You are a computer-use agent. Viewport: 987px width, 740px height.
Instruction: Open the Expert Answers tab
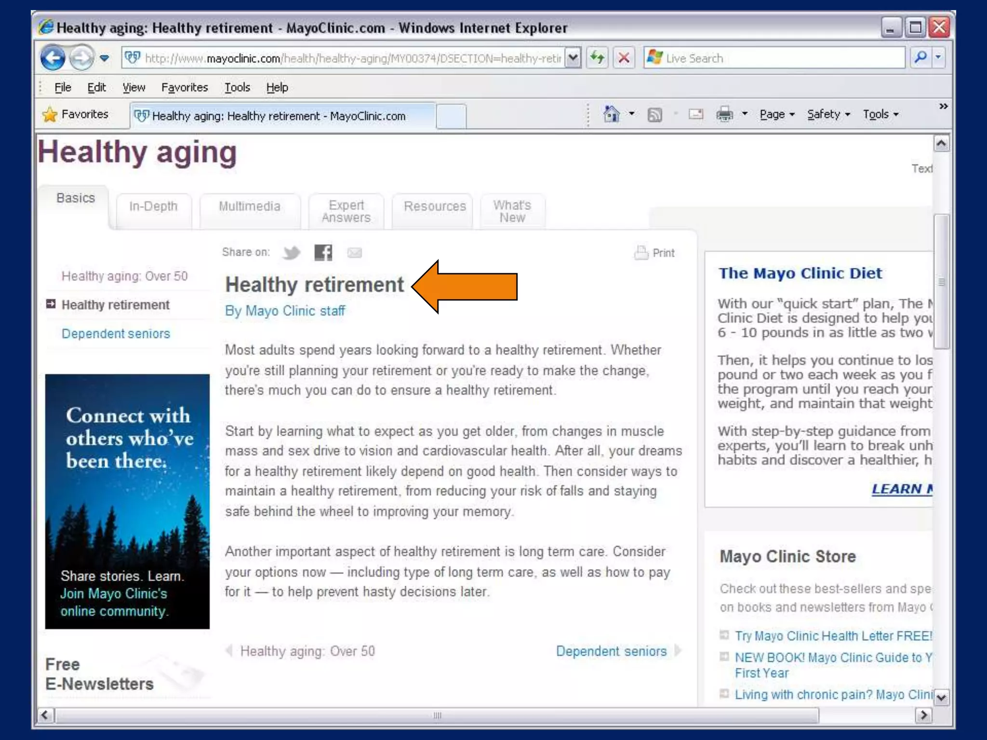coord(346,211)
